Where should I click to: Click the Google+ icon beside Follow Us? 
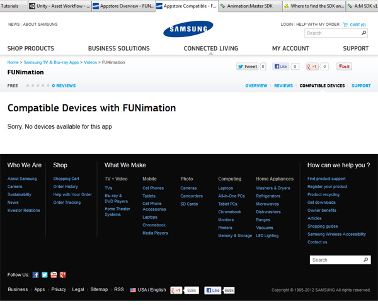click(63, 275)
